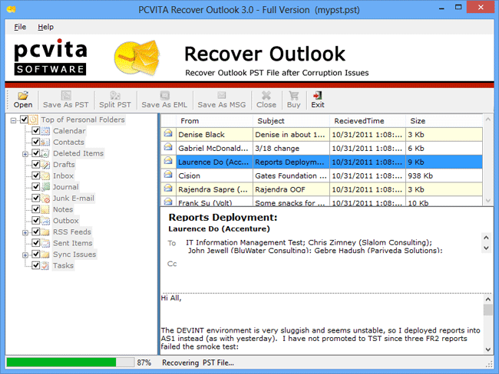Uncheck the Calendar folder checkbox
This screenshot has height=374, width=499.
[35, 130]
